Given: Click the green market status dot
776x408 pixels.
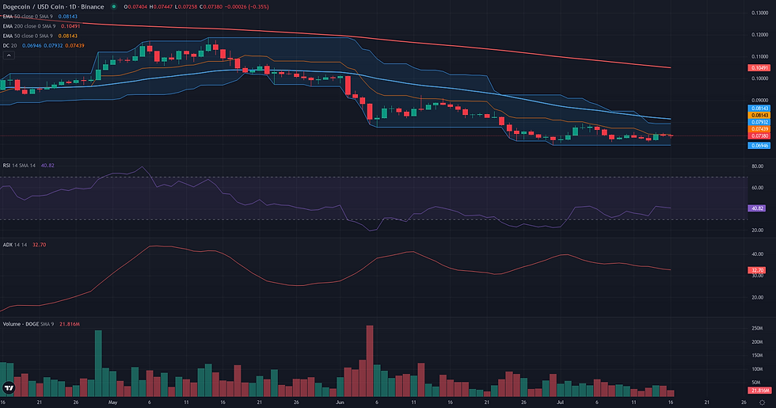Looking at the screenshot, I should (114, 7).
